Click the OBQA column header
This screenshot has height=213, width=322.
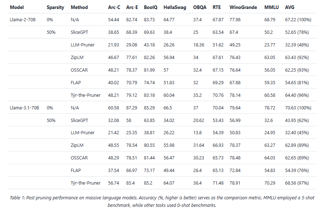tap(200, 7)
